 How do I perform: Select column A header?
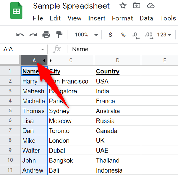(34, 61)
